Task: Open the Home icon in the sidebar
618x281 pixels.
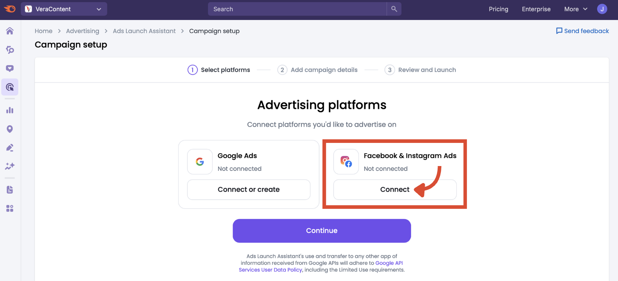Action: click(x=10, y=31)
